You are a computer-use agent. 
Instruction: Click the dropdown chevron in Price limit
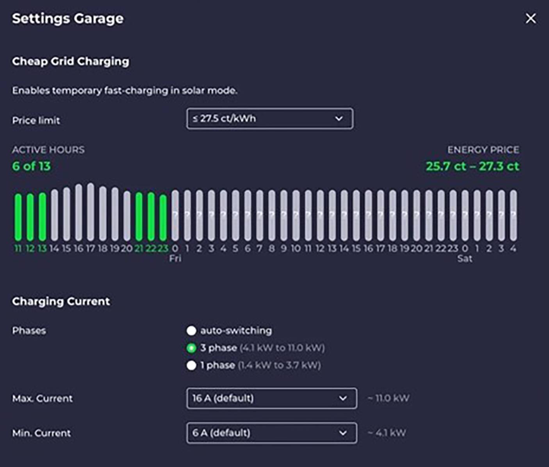[339, 119]
